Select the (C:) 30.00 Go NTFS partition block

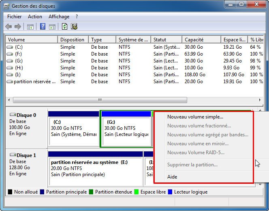point(74,129)
